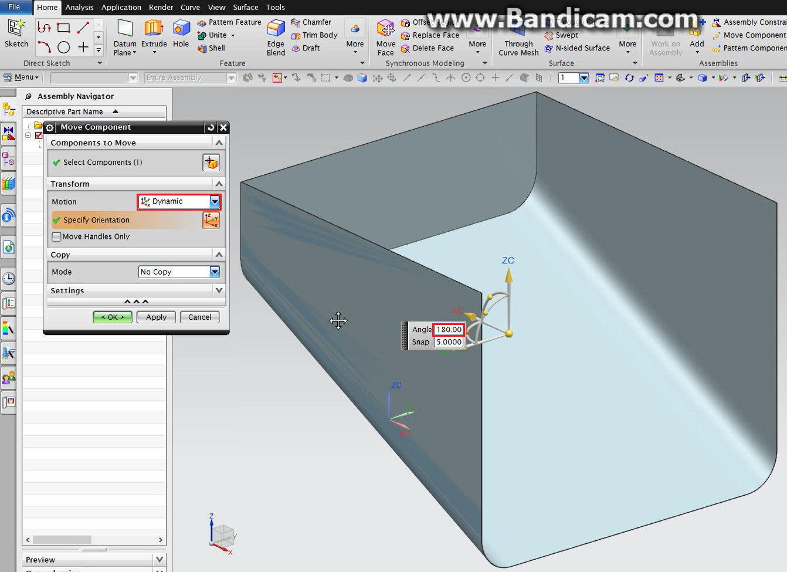This screenshot has width=787, height=572.
Task: Open the Copy Mode dropdown
Action: click(x=215, y=272)
